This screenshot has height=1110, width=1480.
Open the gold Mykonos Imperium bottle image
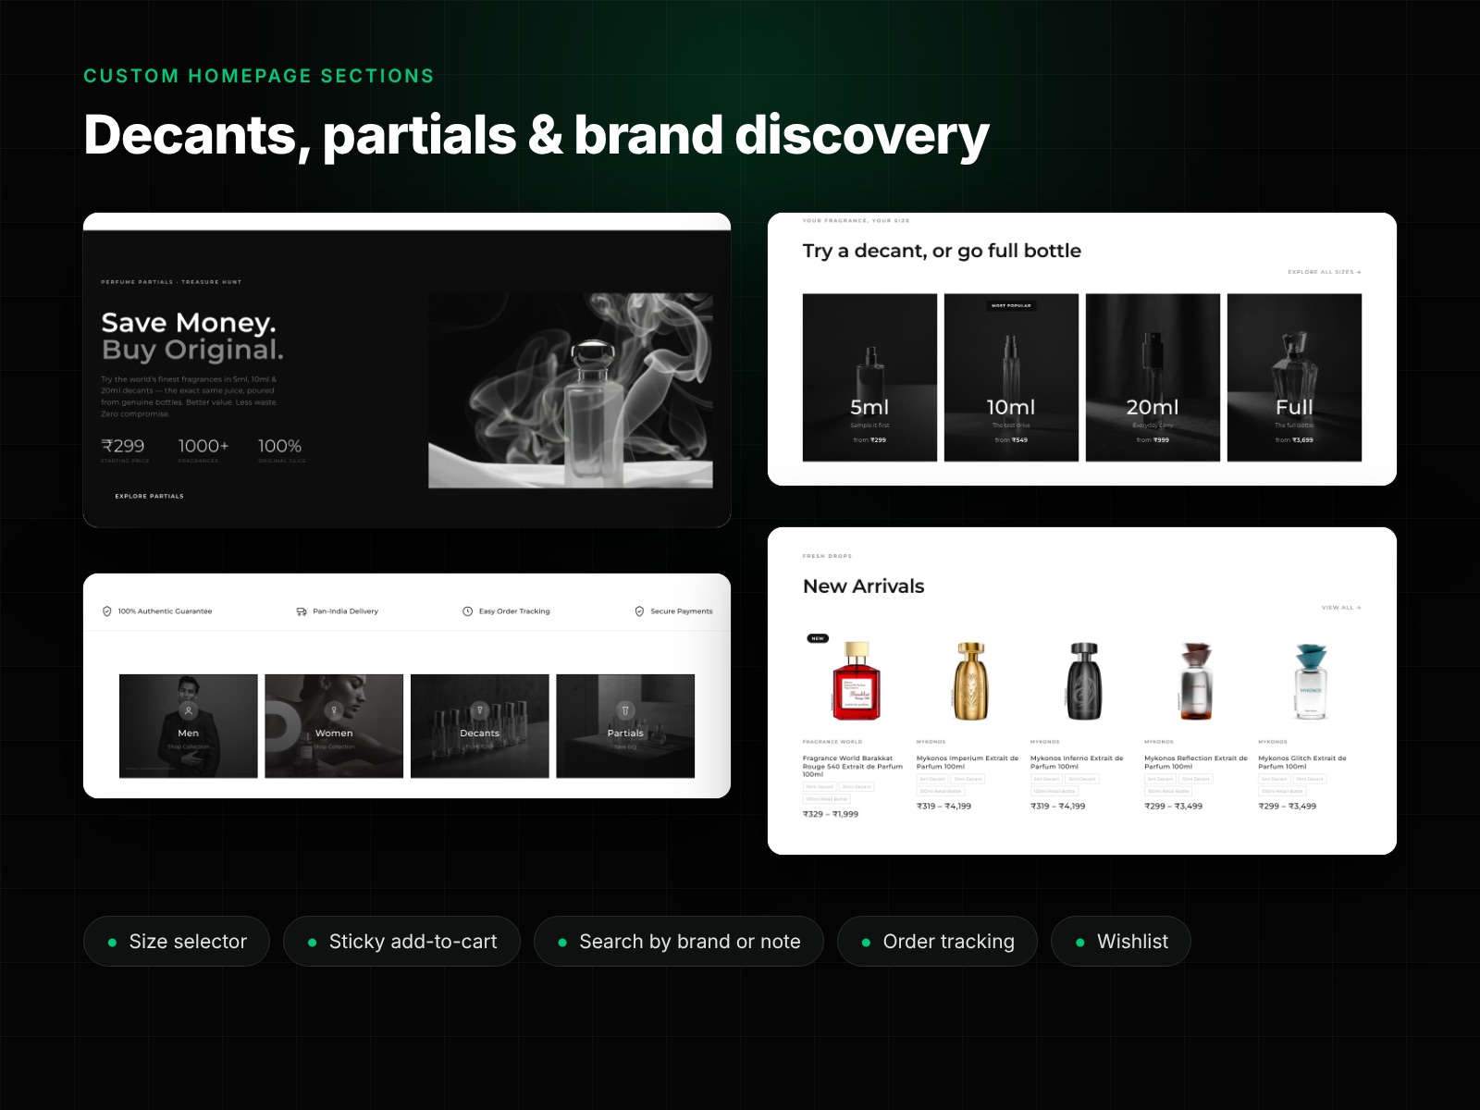point(970,681)
